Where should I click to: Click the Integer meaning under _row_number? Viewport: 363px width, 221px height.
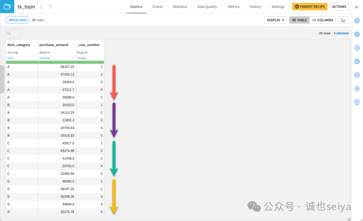[x=82, y=58]
